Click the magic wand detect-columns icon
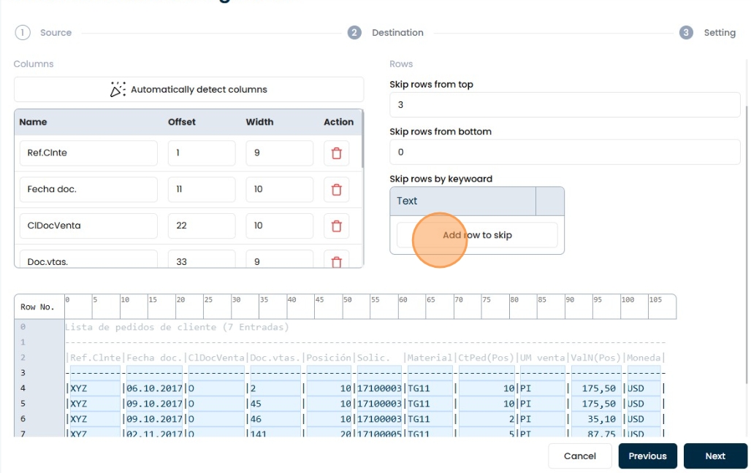Viewport: 751px width, 473px height. [x=118, y=89]
